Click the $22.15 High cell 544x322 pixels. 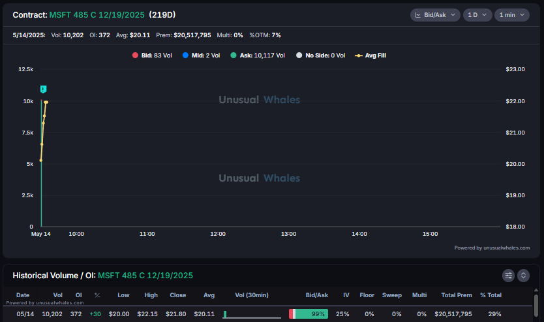click(147, 314)
